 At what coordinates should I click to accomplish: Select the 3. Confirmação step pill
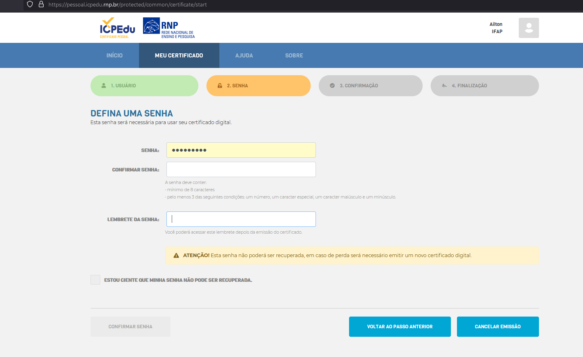(370, 86)
